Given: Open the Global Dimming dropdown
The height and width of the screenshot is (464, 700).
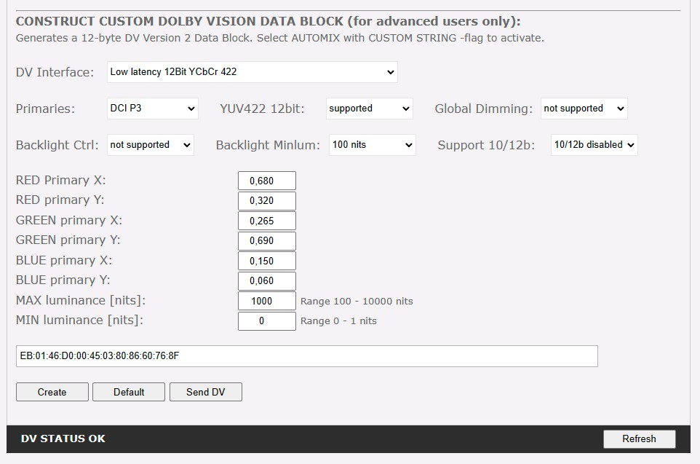Looking at the screenshot, I should 584,109.
